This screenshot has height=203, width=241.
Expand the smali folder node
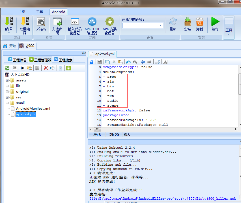coord(7,103)
